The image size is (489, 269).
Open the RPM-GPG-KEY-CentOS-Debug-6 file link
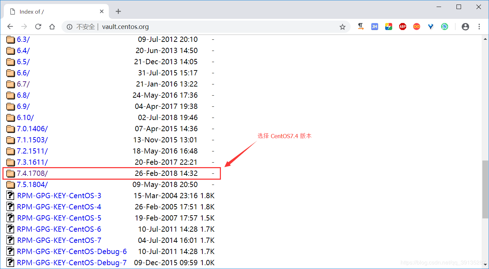click(x=72, y=252)
